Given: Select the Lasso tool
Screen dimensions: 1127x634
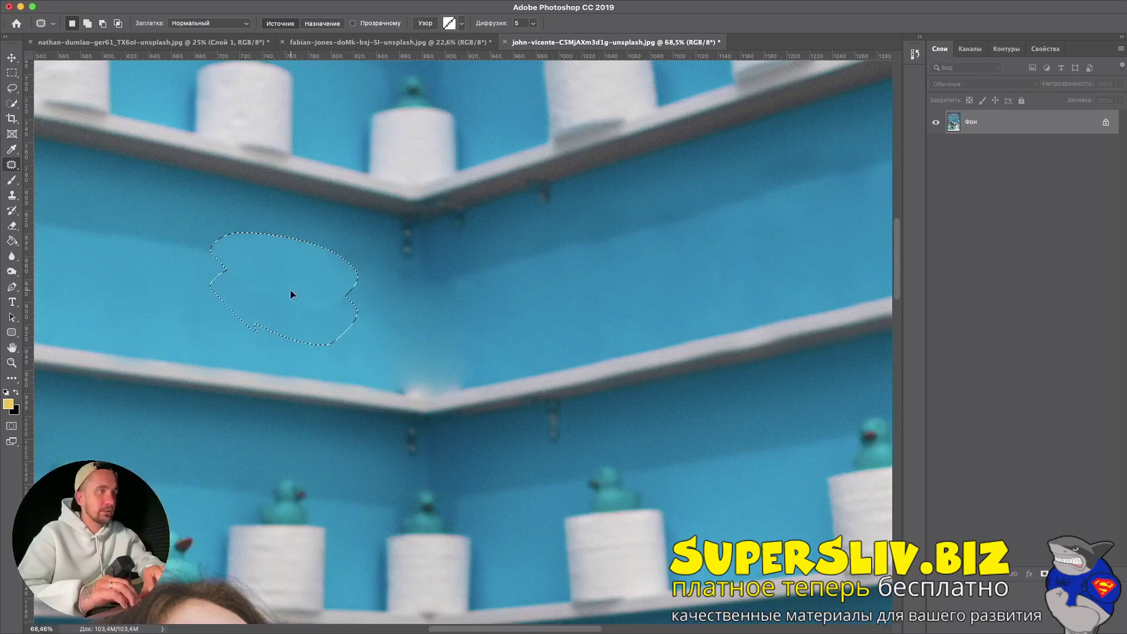Looking at the screenshot, I should [12, 88].
